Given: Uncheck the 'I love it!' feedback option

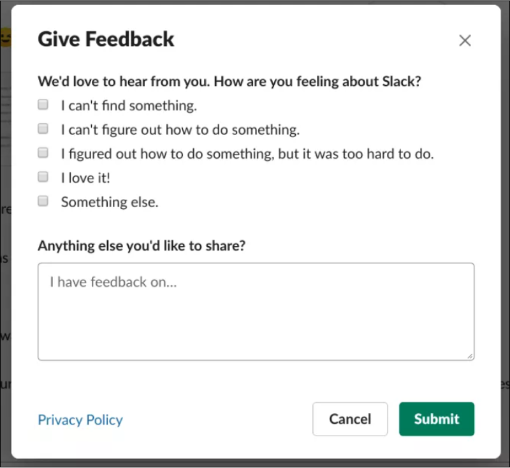Looking at the screenshot, I should (x=43, y=177).
